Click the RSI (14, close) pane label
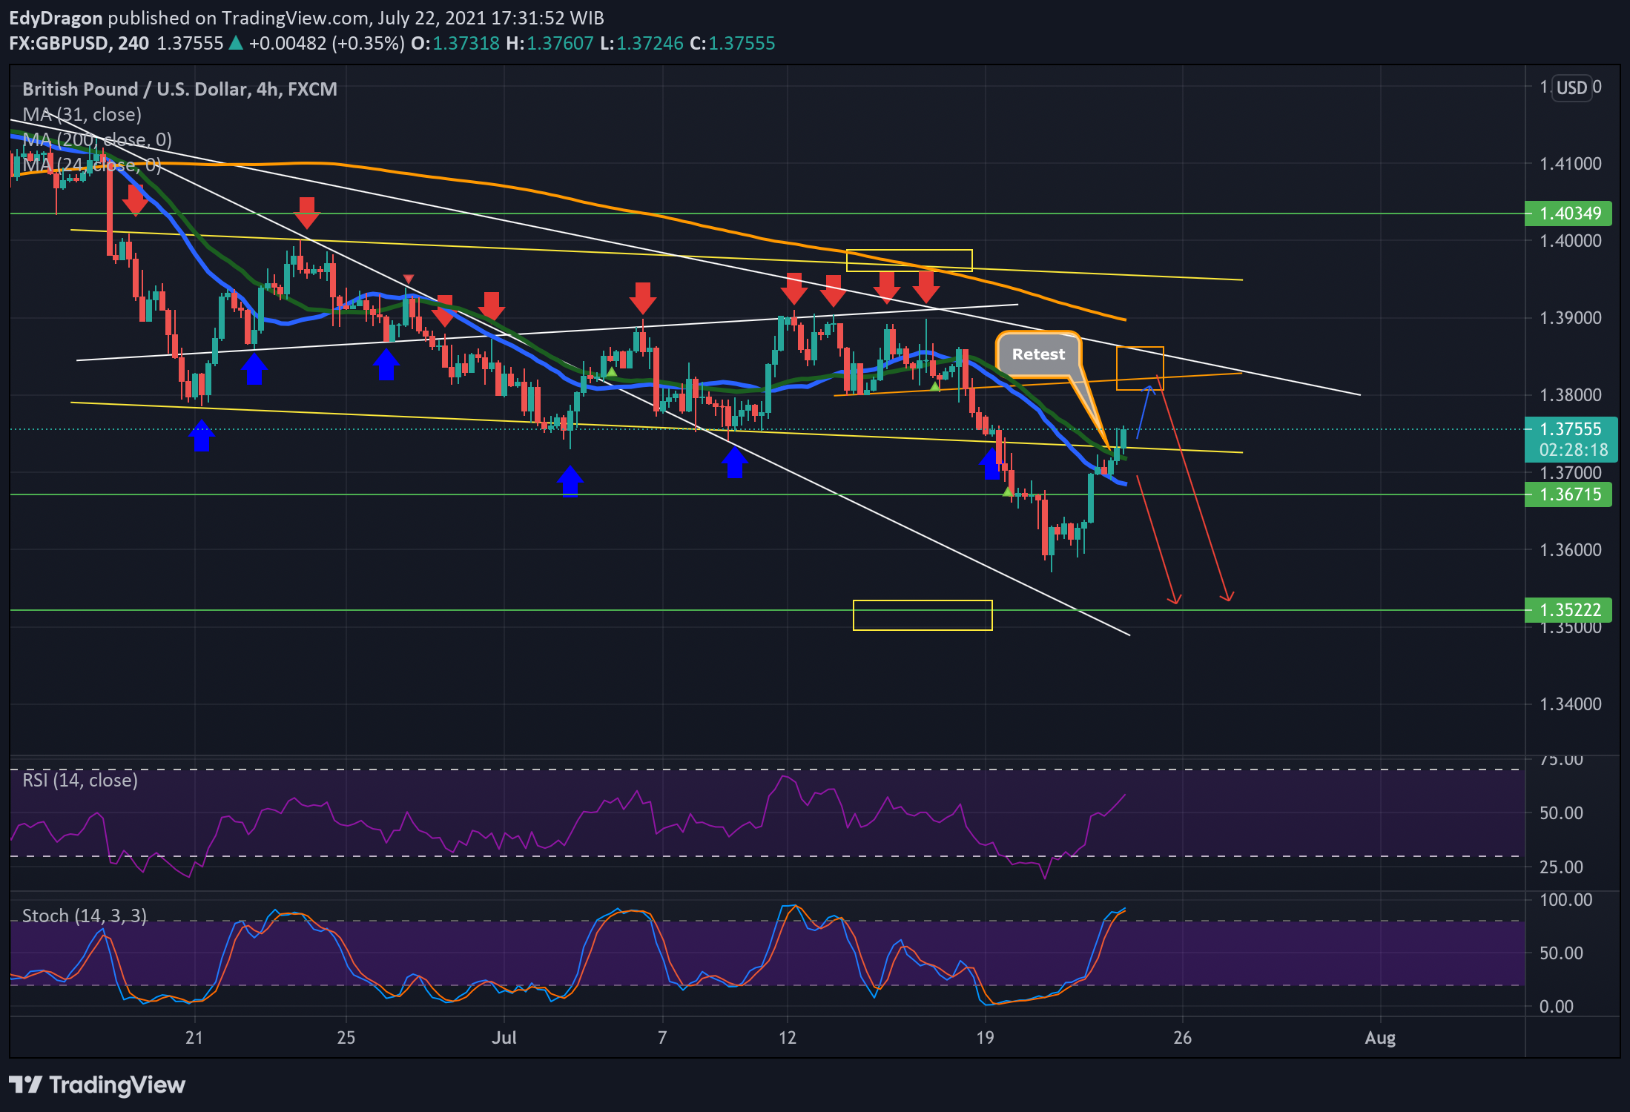Image resolution: width=1630 pixels, height=1112 pixels. [x=80, y=780]
